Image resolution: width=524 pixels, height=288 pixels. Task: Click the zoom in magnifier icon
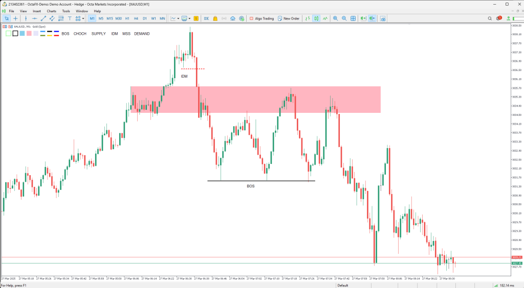pos(336,18)
